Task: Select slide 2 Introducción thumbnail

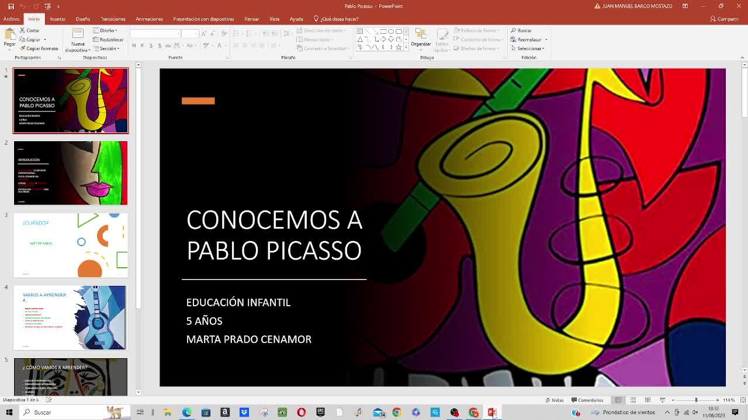Action: coord(71,173)
